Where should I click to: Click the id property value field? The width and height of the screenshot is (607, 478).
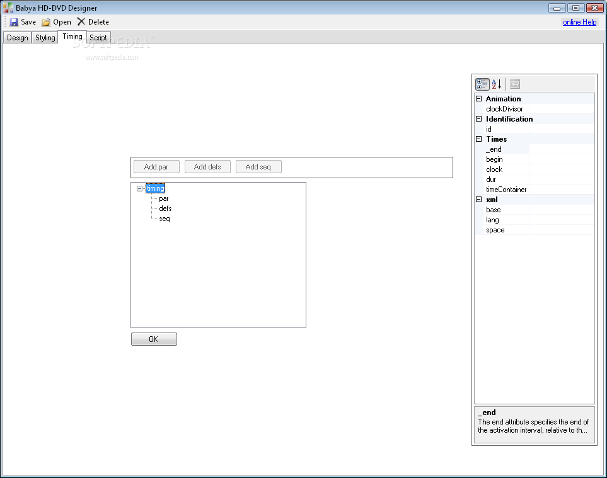[562, 129]
